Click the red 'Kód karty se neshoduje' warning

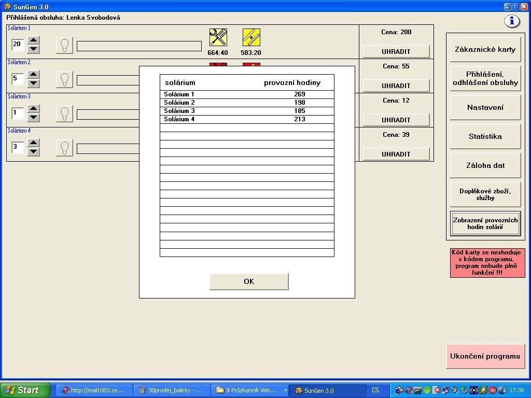pyautogui.click(x=487, y=263)
